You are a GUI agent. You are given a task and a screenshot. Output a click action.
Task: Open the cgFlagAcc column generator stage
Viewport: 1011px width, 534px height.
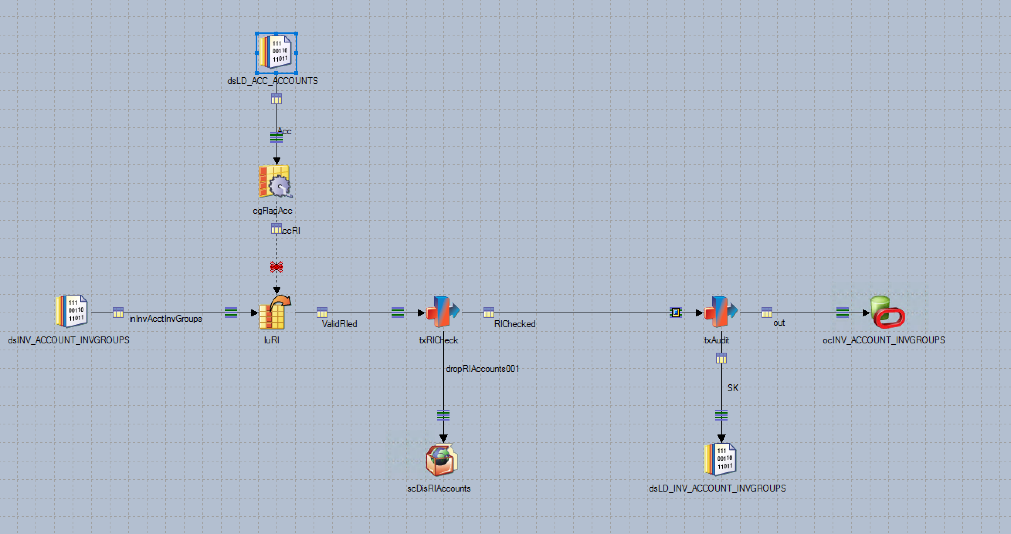pyautogui.click(x=275, y=184)
